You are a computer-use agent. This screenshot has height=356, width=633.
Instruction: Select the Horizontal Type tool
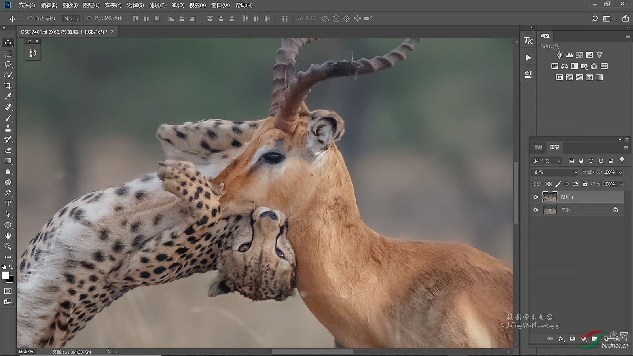pos(8,204)
